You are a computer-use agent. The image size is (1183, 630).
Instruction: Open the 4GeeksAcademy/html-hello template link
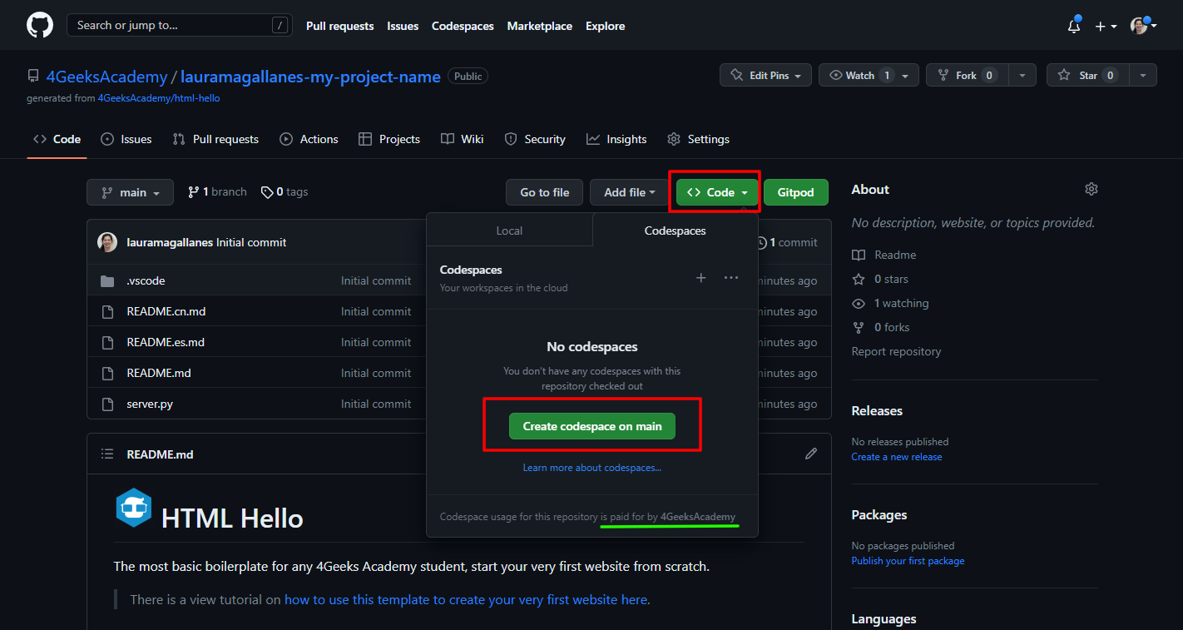(x=159, y=98)
